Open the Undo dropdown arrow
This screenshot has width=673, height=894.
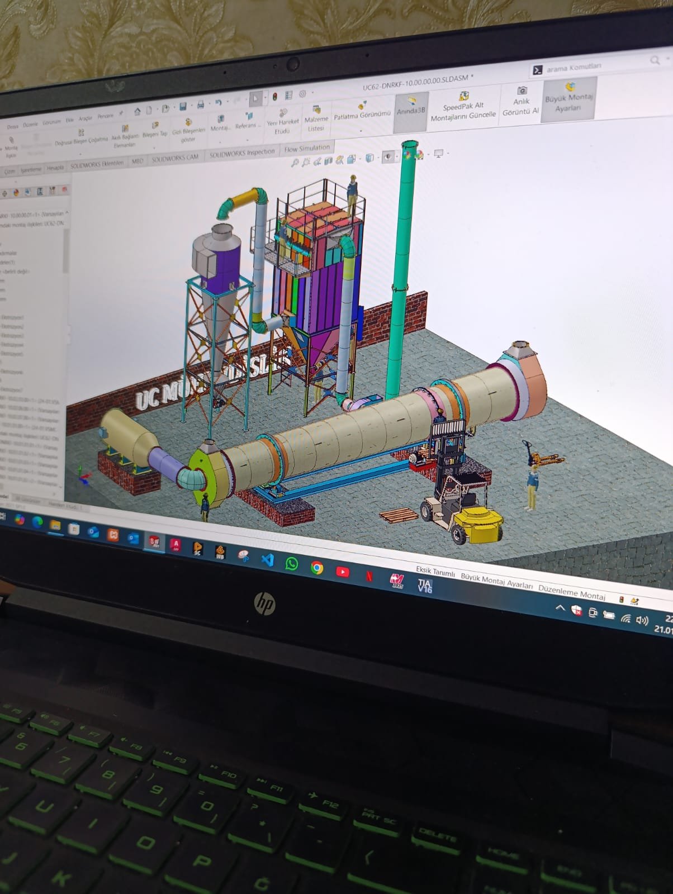tap(228, 102)
